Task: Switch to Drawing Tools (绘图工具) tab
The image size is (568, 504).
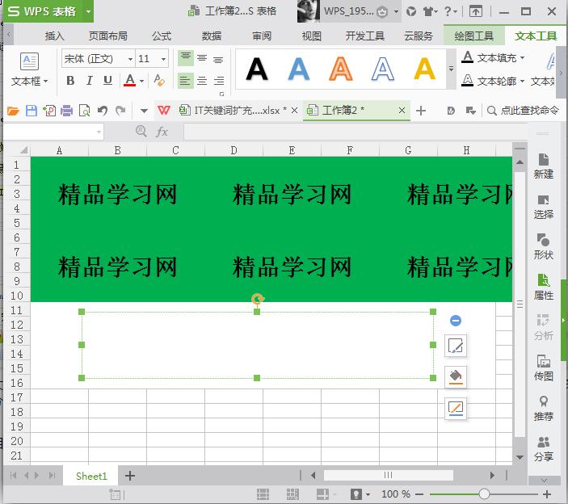Action: click(473, 36)
